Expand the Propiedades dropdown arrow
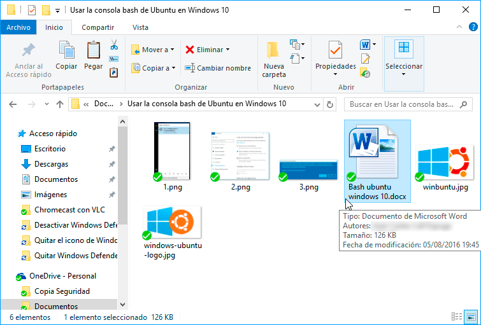481x325 pixels. coord(335,74)
